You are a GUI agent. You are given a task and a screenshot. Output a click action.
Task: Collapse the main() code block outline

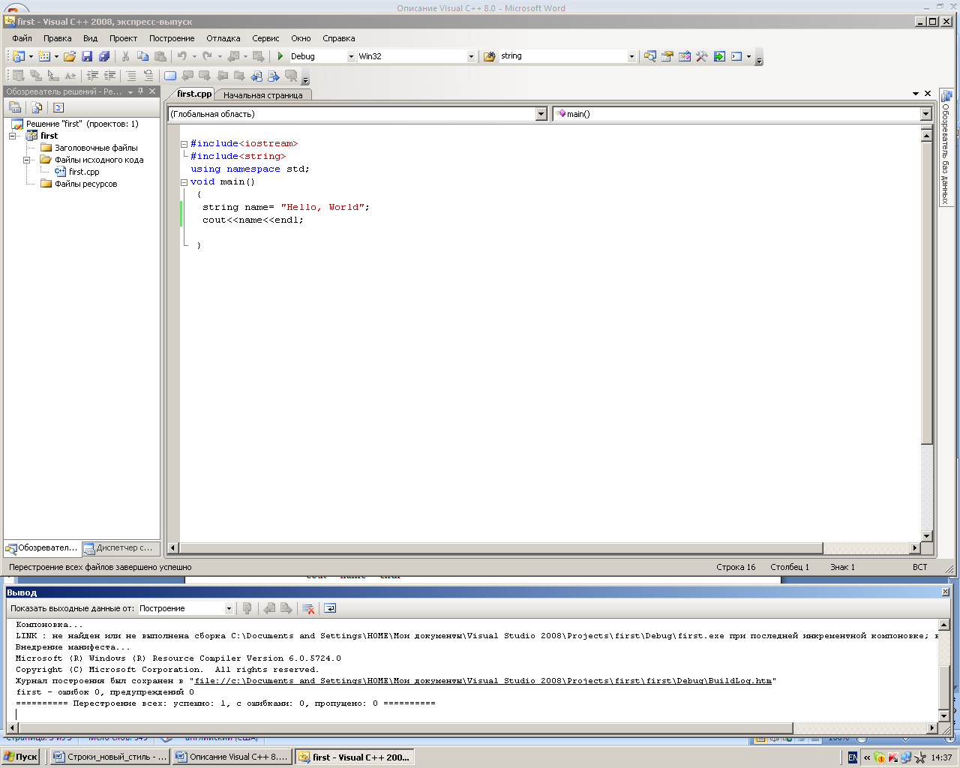(184, 182)
